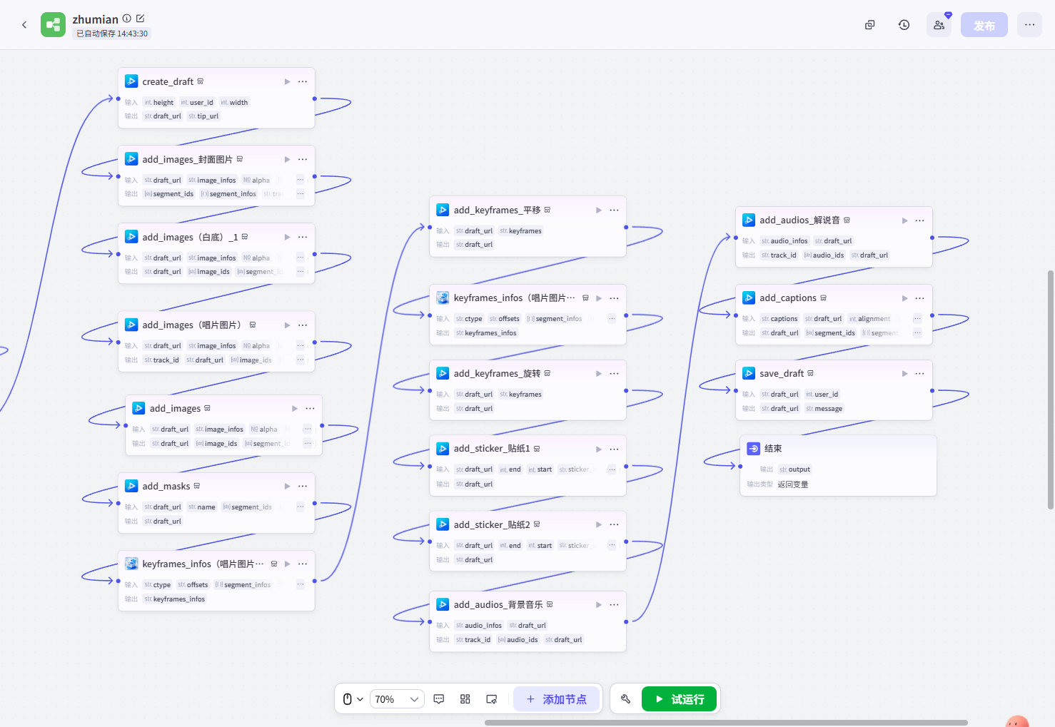The image size is (1055, 727).
Task: Open create_draft node more menu
Action: click(303, 81)
